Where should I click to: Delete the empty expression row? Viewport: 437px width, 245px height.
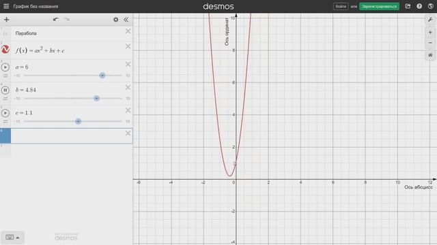coord(128,133)
